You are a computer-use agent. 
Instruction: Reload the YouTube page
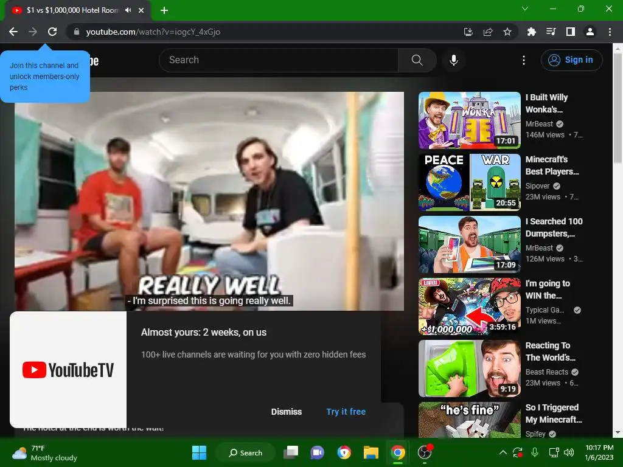pyautogui.click(x=52, y=32)
